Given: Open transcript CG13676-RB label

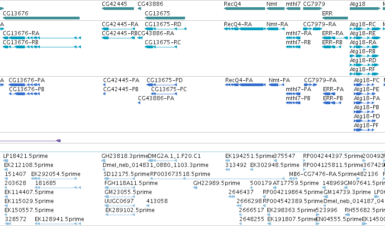Looking at the screenshot, I should tap(21, 42).
